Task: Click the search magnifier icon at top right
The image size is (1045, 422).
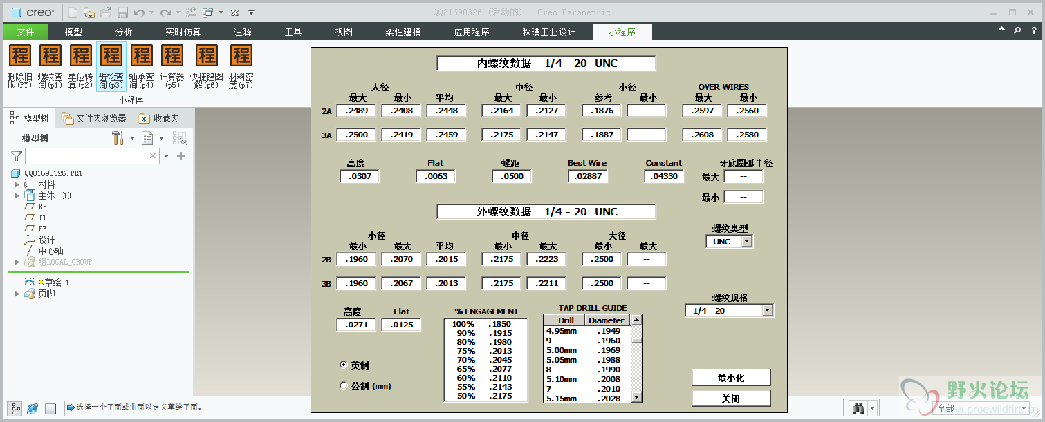Action: pyautogui.click(x=1017, y=30)
